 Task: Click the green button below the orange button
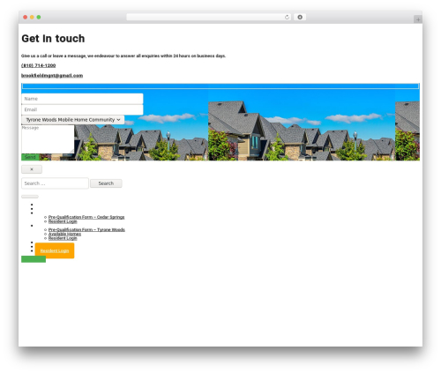click(x=34, y=259)
